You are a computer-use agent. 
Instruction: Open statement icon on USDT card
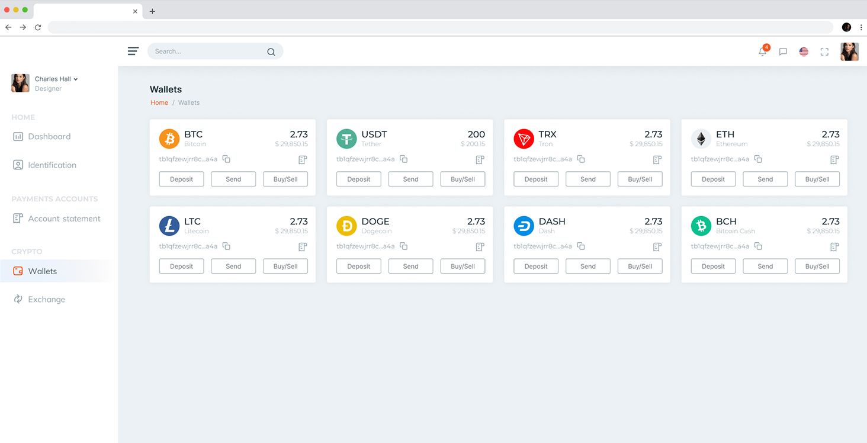coord(480,160)
